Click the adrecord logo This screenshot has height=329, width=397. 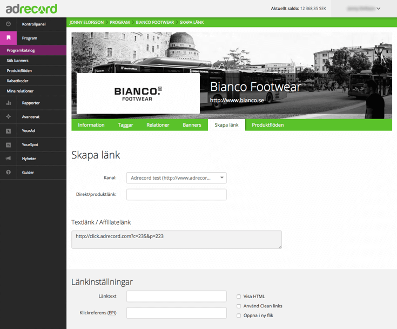pyautogui.click(x=31, y=9)
